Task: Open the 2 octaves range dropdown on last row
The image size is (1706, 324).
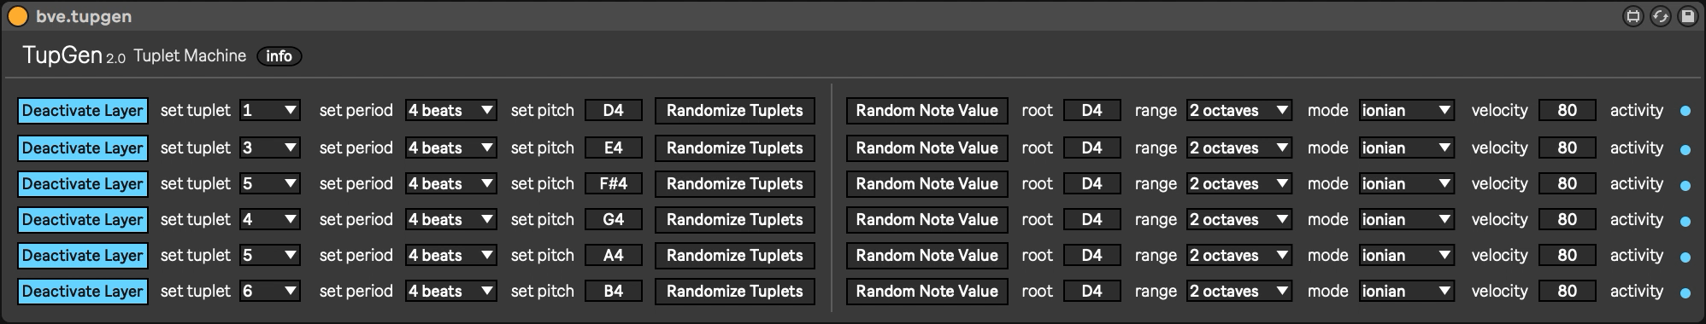Action: 1238,291
